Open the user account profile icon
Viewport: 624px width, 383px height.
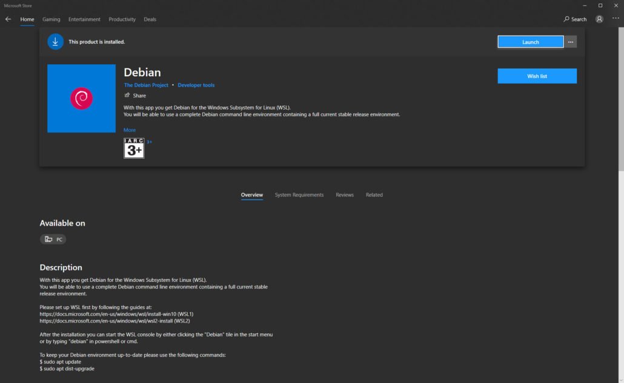(x=599, y=19)
